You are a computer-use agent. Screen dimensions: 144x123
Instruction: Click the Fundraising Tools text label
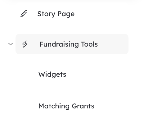[x=69, y=44]
